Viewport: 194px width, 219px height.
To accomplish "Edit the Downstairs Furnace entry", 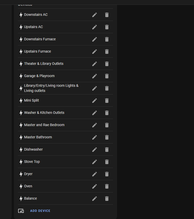I will tap(95, 39).
